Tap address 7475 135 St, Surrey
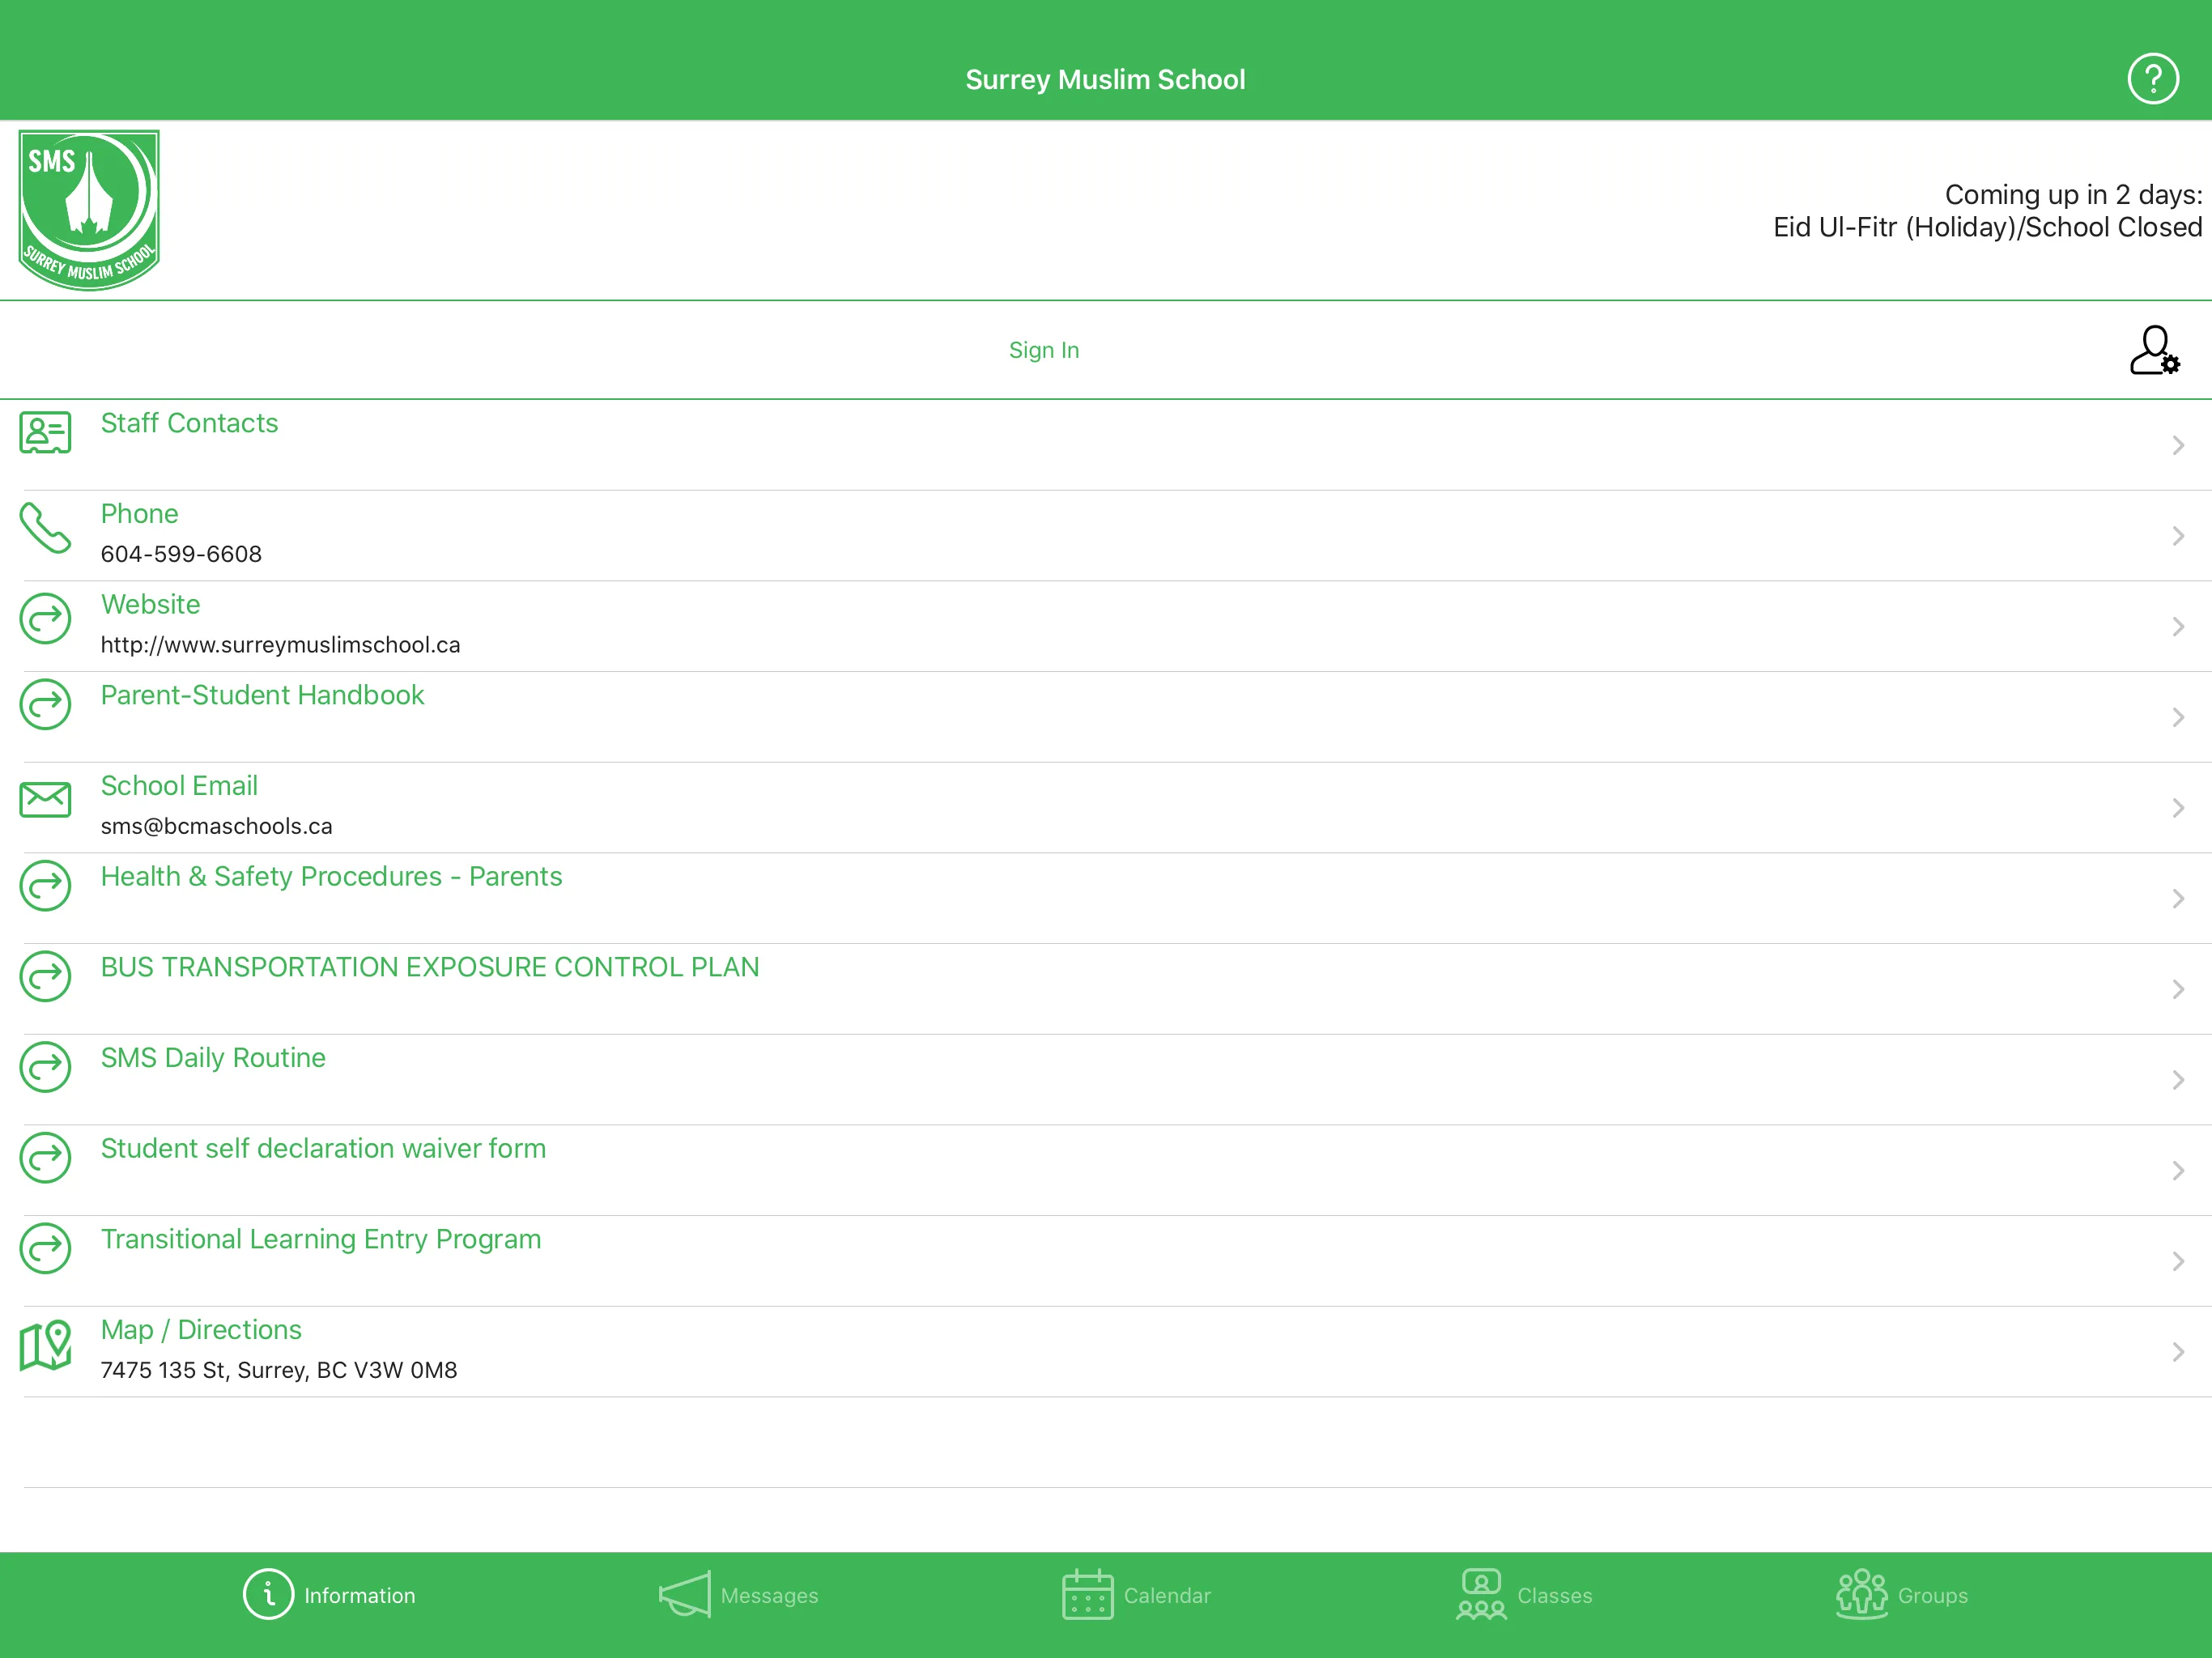This screenshot has height=1658, width=2212. pyautogui.click(x=278, y=1370)
